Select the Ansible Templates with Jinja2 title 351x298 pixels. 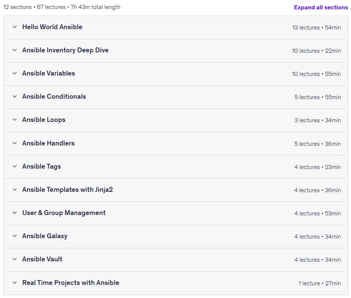tap(68, 190)
